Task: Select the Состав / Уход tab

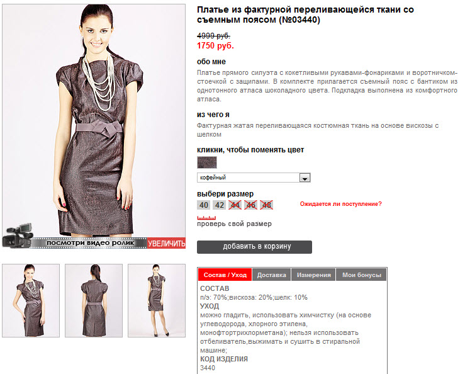Action: [x=225, y=275]
